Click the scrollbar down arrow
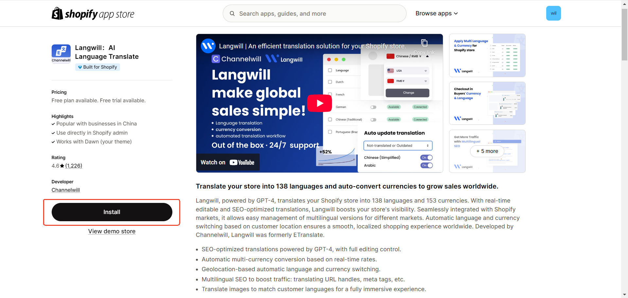Viewport: 628px width, 298px height. click(x=625, y=295)
